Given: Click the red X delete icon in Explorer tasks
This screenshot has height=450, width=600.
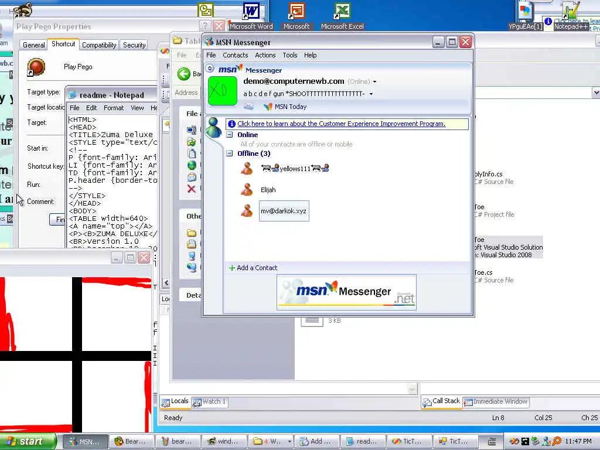Looking at the screenshot, I should (x=192, y=189).
